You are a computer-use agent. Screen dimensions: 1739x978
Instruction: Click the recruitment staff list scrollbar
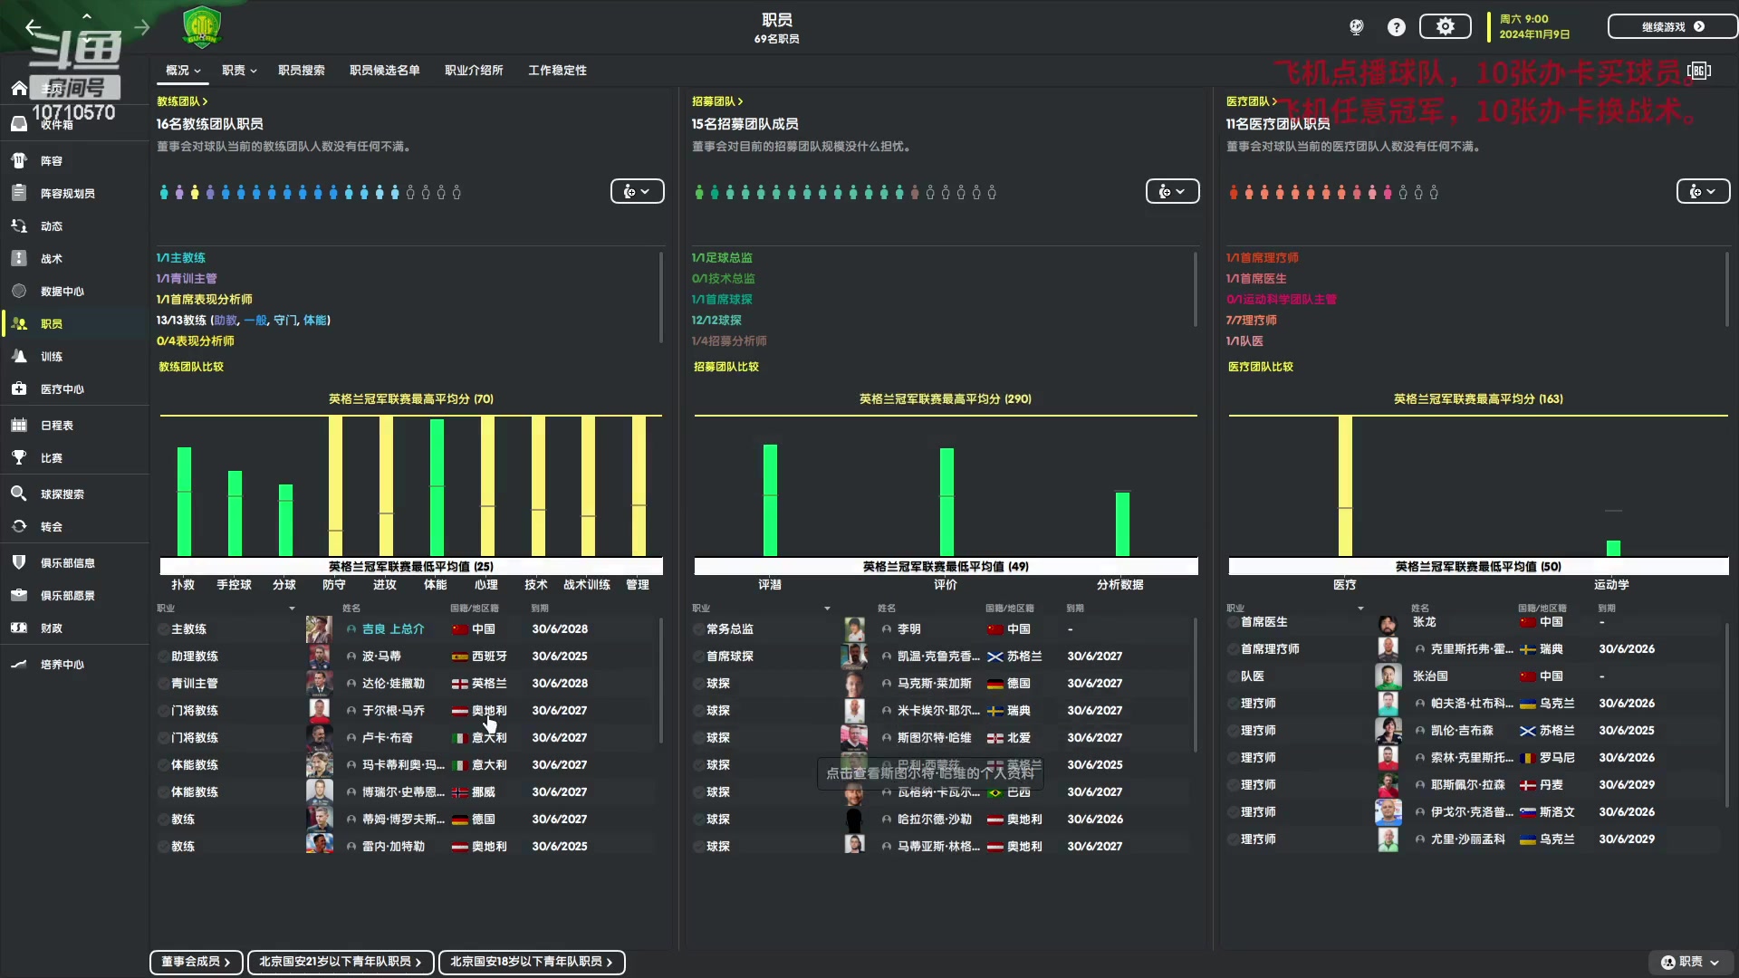[1196, 684]
